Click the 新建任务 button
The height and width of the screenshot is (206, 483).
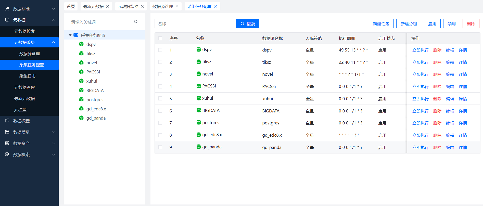click(x=381, y=23)
